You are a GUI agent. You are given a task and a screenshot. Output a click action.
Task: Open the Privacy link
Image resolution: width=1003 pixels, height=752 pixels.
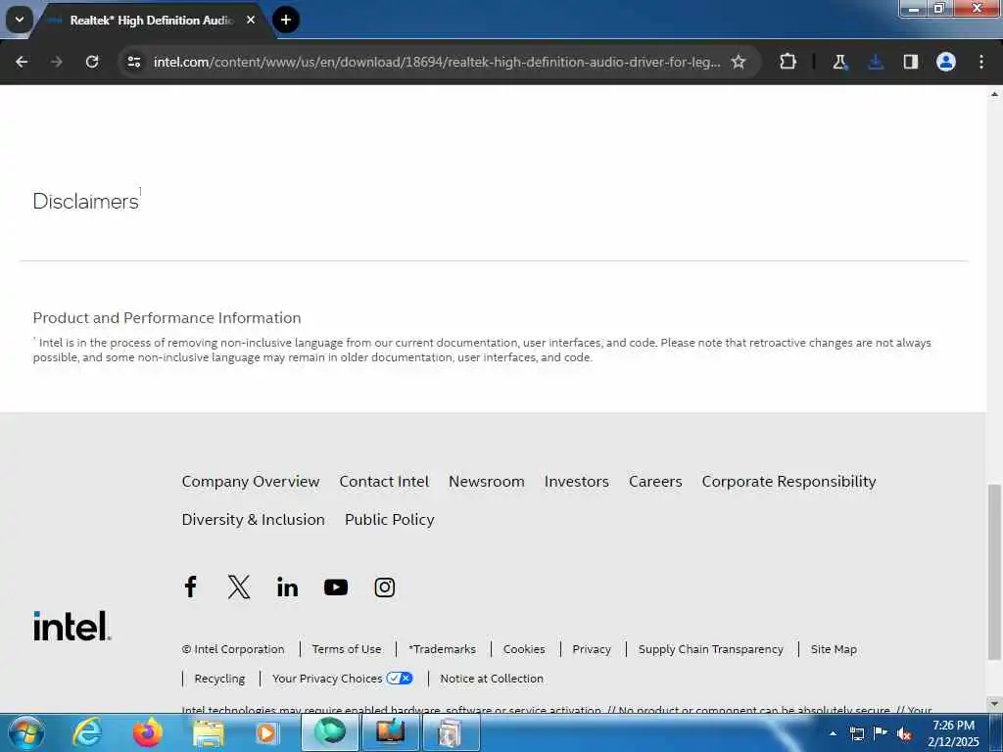tap(592, 649)
